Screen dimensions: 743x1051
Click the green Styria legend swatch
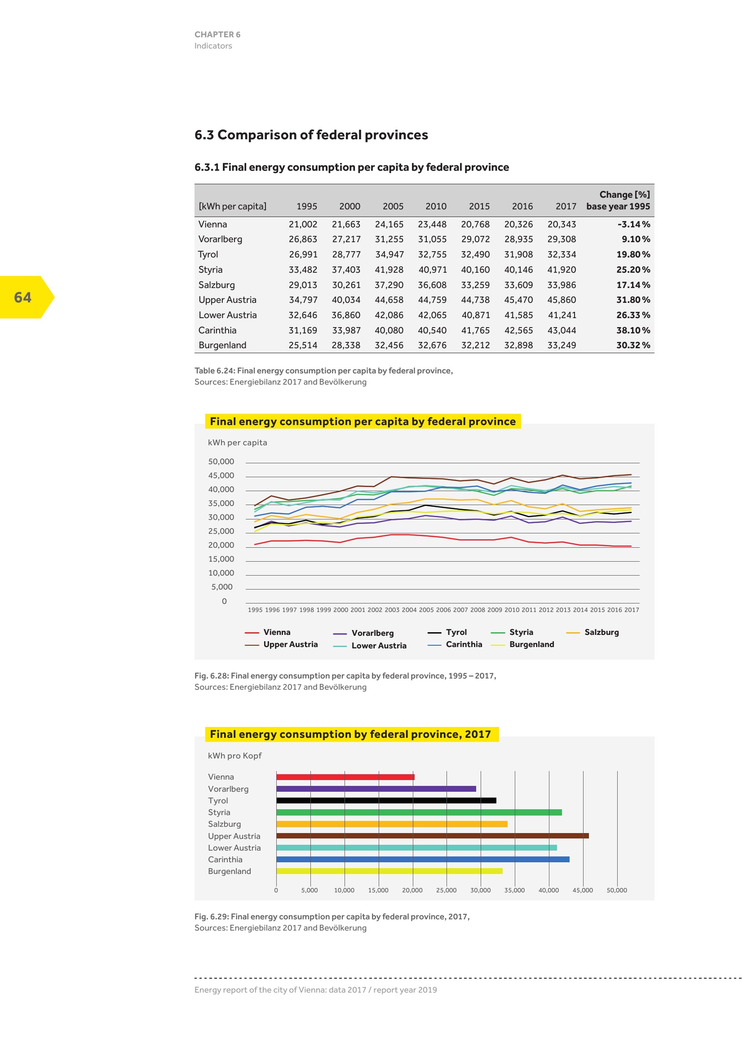(x=497, y=633)
